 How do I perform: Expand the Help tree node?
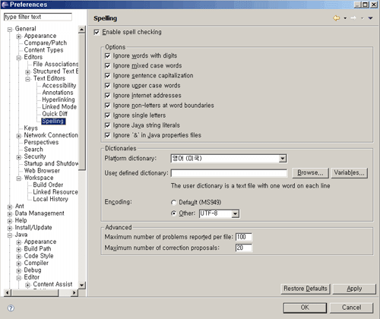coord(10,221)
